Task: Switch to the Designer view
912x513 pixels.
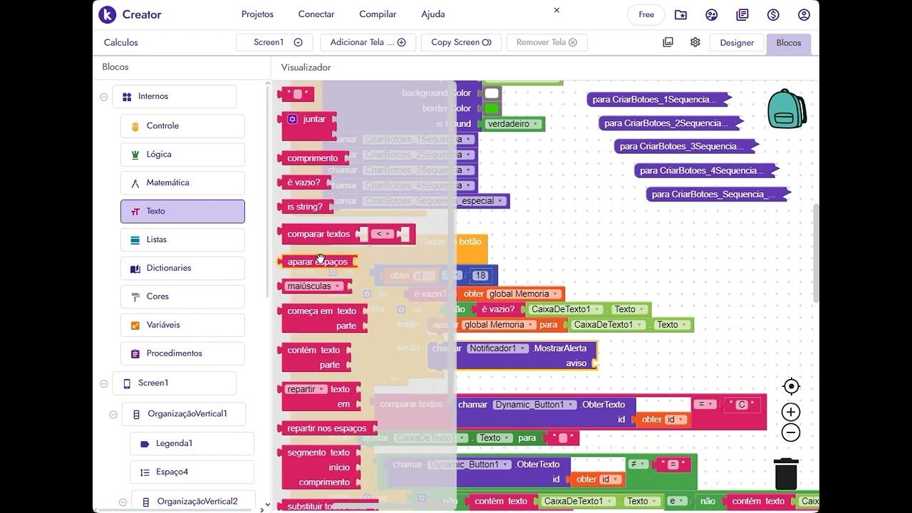Action: [x=737, y=43]
